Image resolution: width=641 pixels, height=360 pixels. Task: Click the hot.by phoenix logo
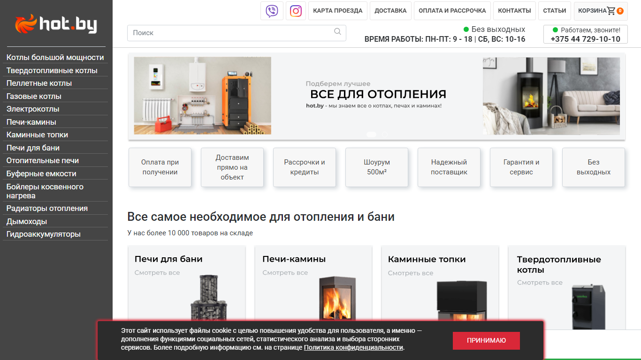point(56,23)
